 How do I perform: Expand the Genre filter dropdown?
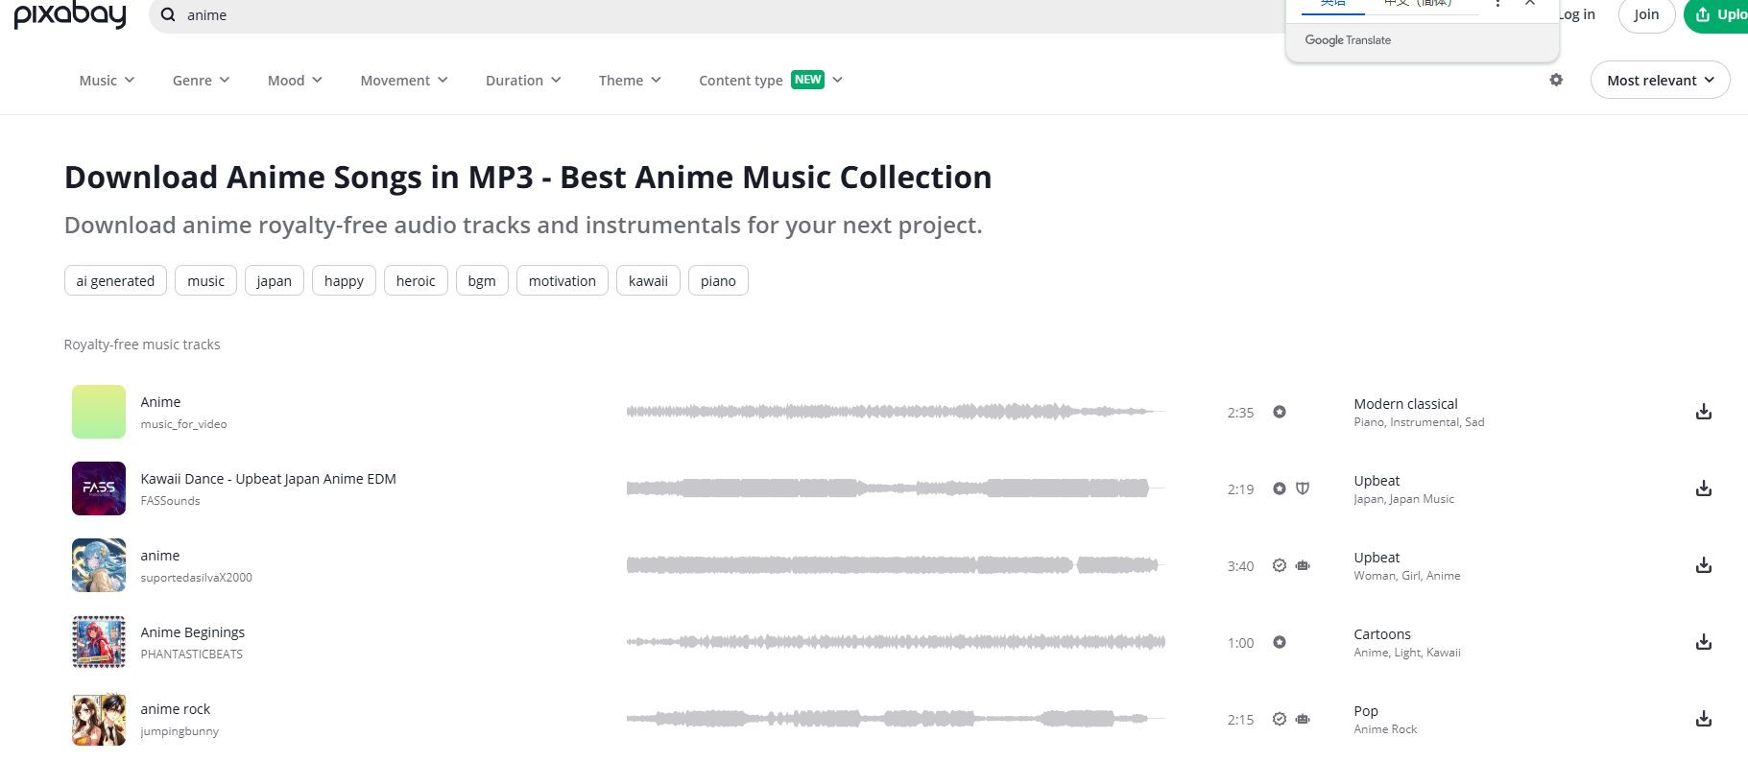[x=201, y=81]
